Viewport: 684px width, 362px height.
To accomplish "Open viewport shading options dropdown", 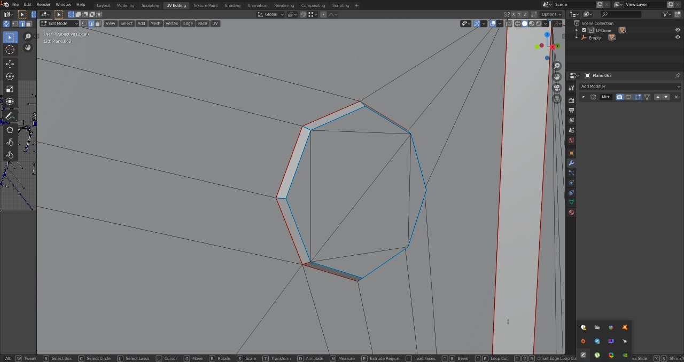I will (546, 23).
